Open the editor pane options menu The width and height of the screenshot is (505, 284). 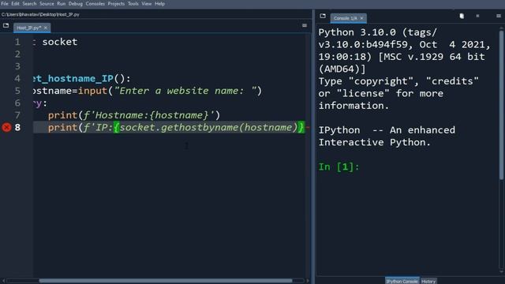(x=305, y=25)
